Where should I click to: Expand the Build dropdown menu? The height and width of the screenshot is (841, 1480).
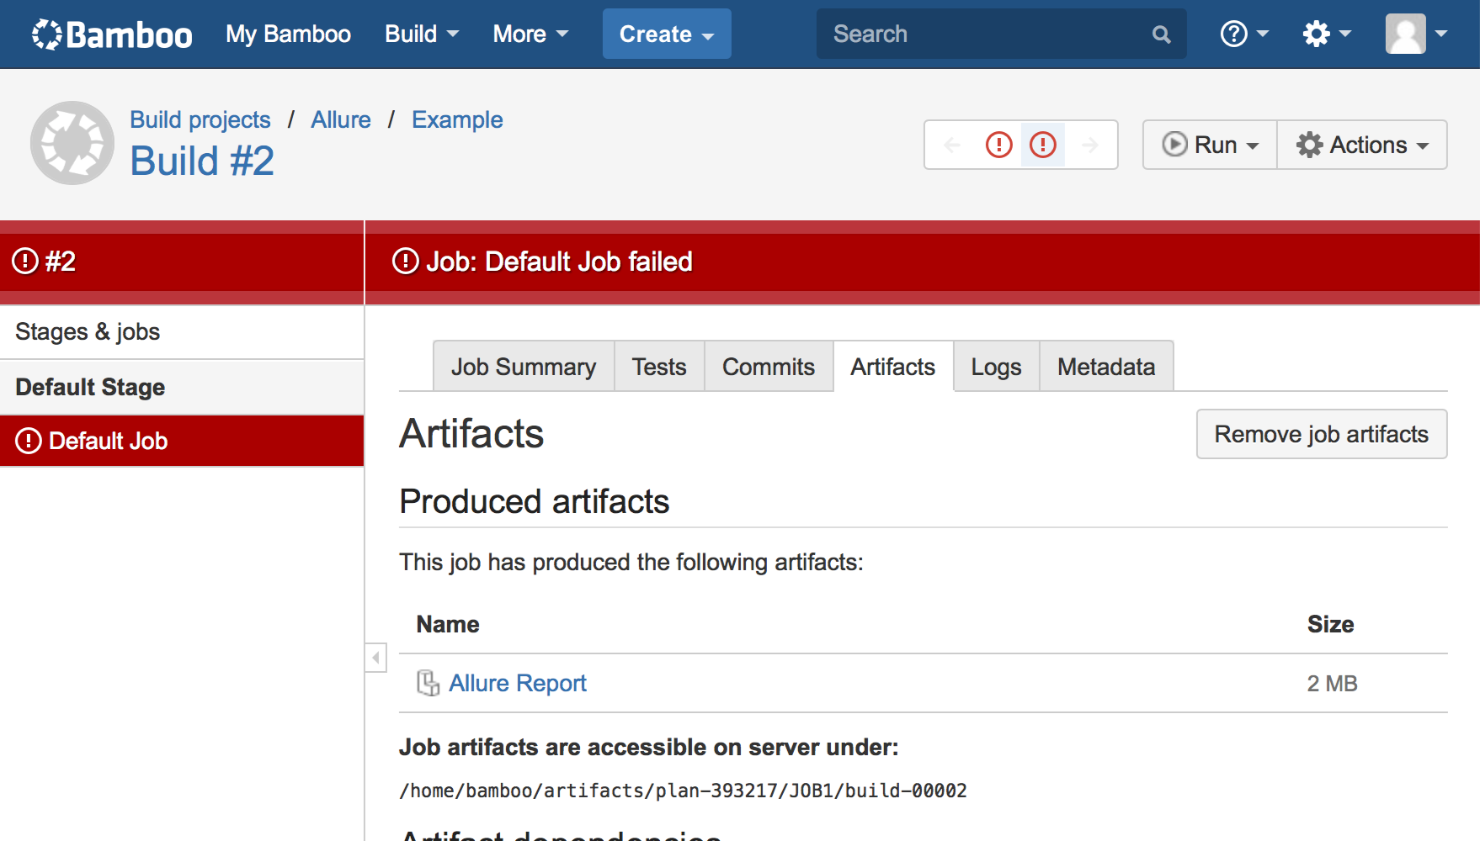(421, 34)
